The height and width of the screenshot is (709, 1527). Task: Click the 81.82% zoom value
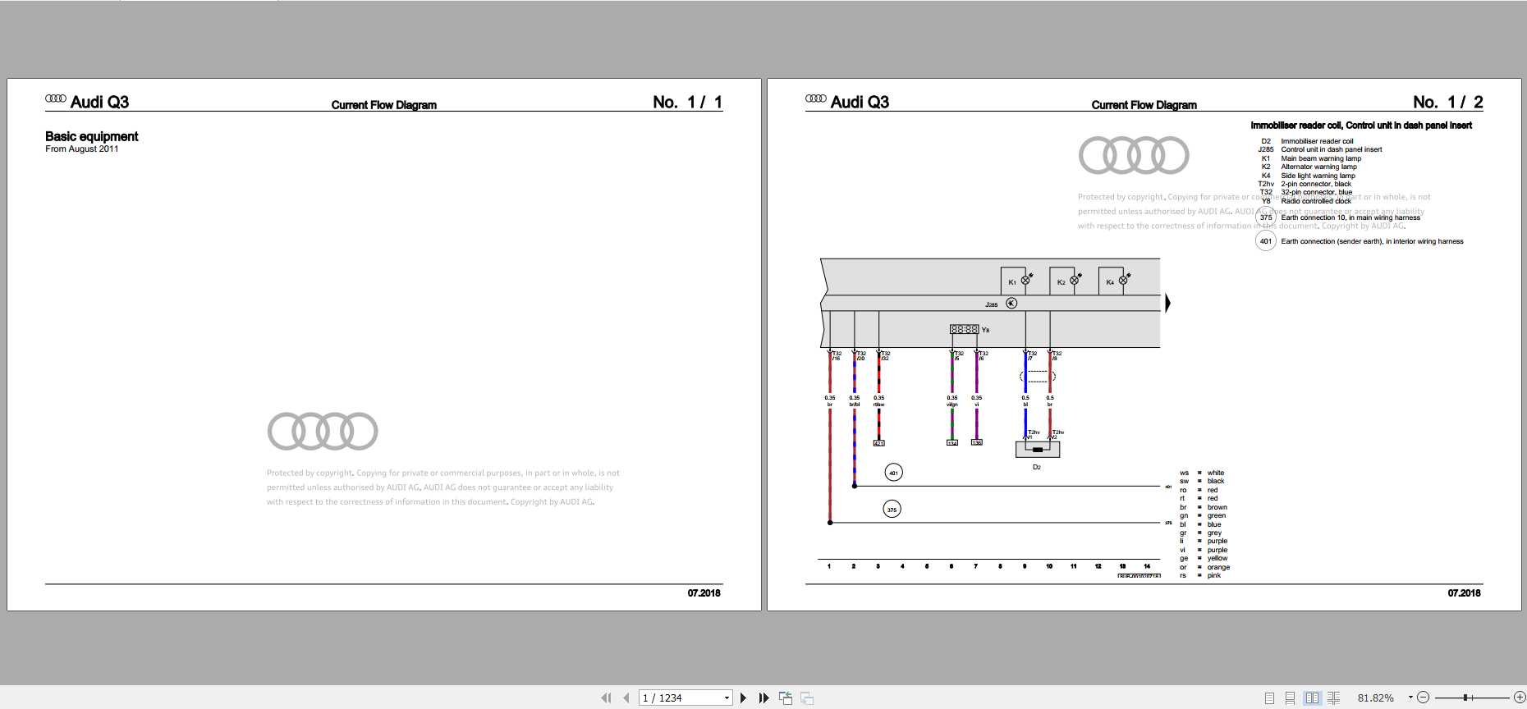point(1375,698)
